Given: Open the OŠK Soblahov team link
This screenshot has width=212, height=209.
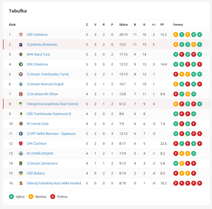Looking at the screenshot, I should pyautogui.click(x=37, y=35).
